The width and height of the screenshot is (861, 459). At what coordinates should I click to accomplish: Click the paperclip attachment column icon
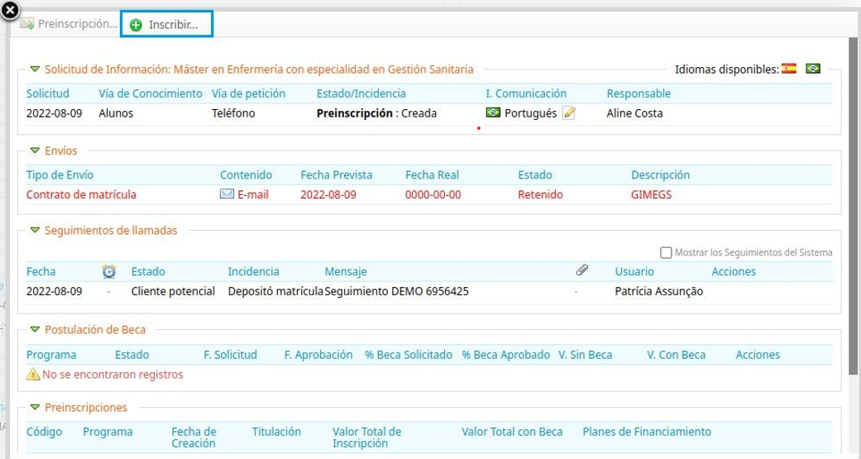tap(581, 270)
